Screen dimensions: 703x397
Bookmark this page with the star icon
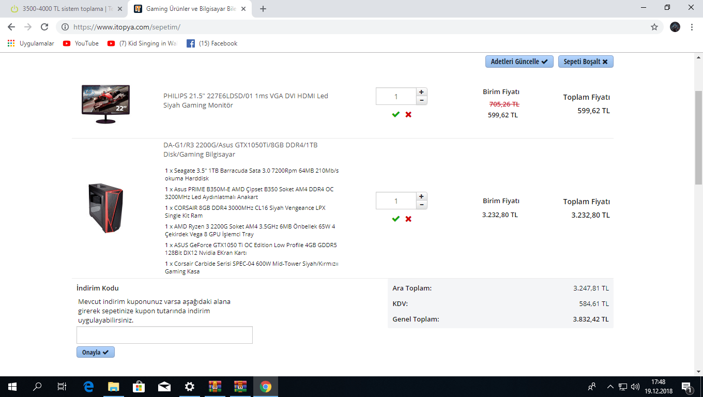pyautogui.click(x=654, y=27)
